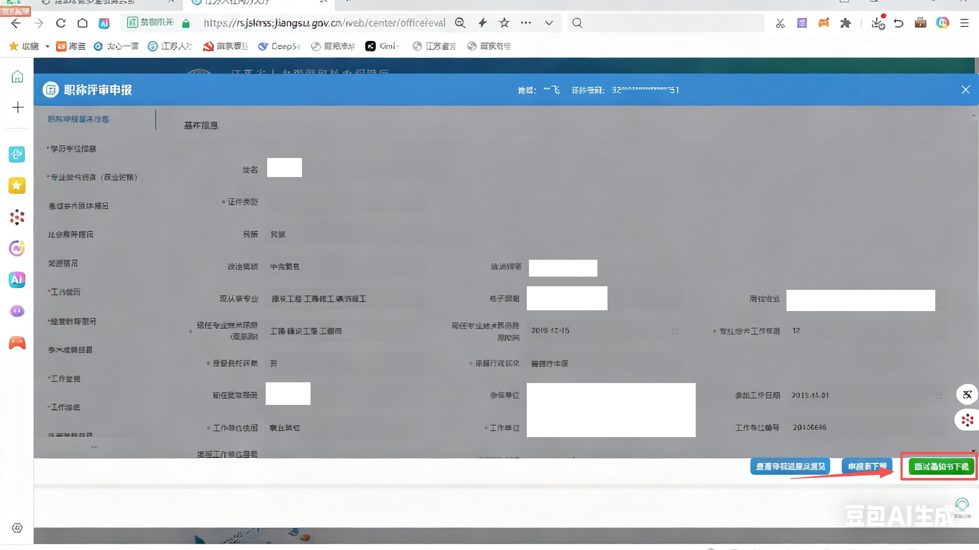Click the red game controller sidebar icon

(17, 343)
